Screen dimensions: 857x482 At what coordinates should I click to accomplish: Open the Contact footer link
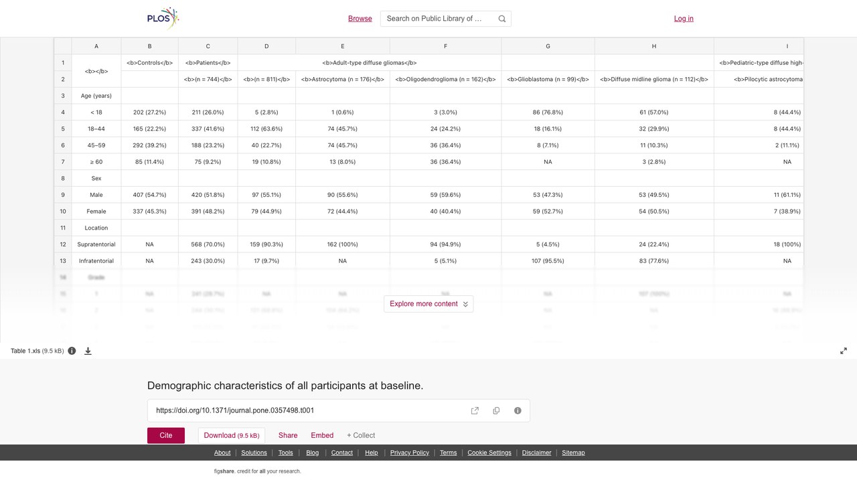tap(342, 453)
